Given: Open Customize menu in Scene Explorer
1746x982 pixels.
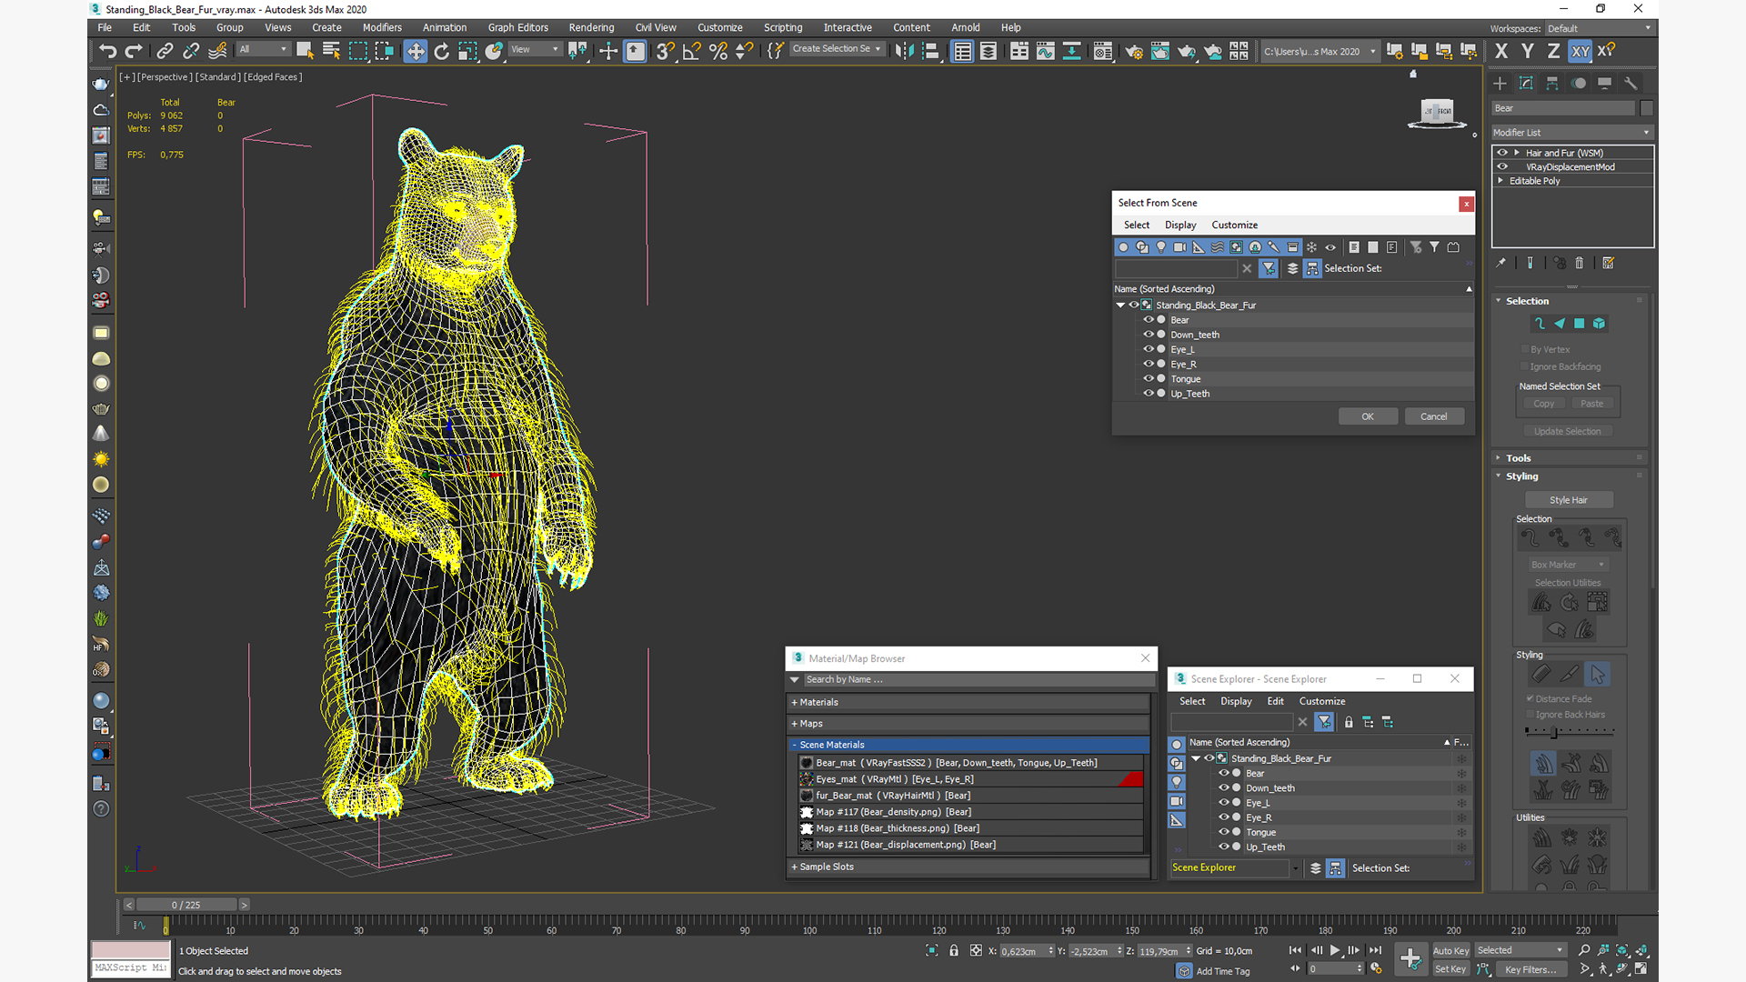Looking at the screenshot, I should 1321,701.
